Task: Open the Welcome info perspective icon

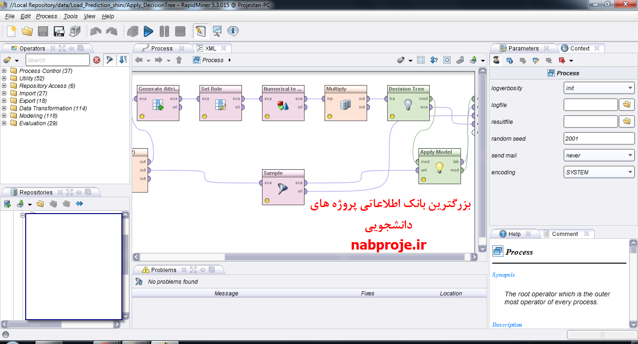Action: tap(233, 31)
